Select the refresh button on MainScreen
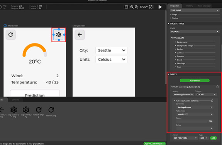 pyautogui.click(x=11, y=35)
